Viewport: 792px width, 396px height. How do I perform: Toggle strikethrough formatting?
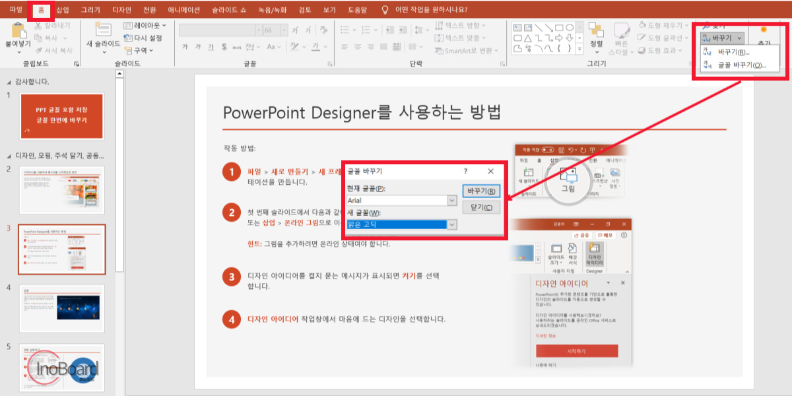(236, 47)
